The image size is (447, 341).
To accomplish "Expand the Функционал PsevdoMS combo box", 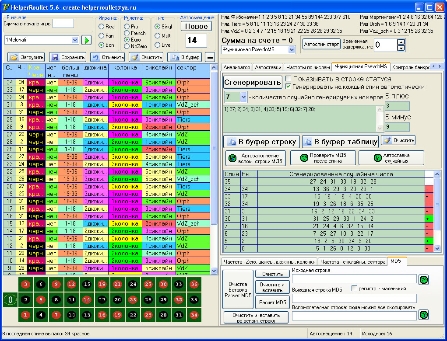I will pos(292,49).
